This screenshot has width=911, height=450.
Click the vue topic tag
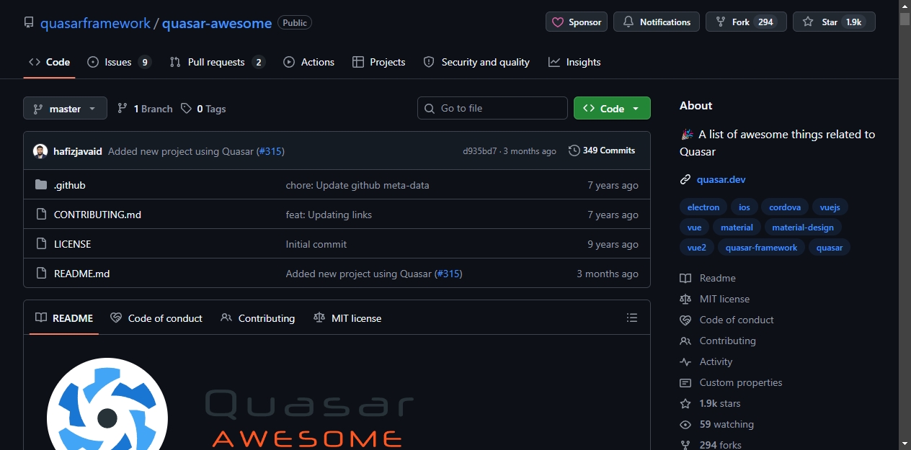[694, 228]
